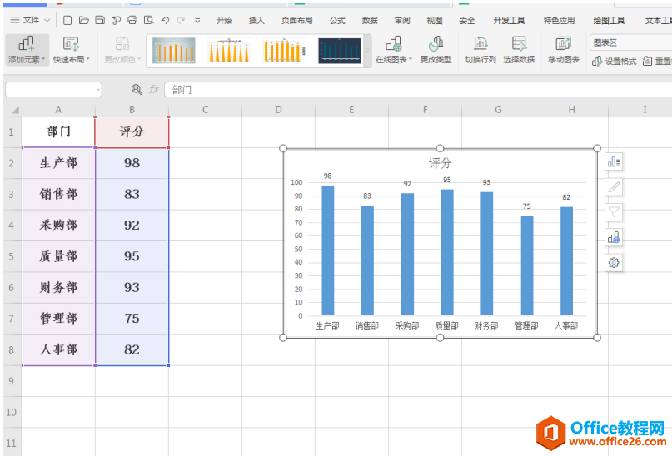This screenshot has width=672, height=456.
Task: Switch to the 插入 Insert tab
Action: point(256,20)
